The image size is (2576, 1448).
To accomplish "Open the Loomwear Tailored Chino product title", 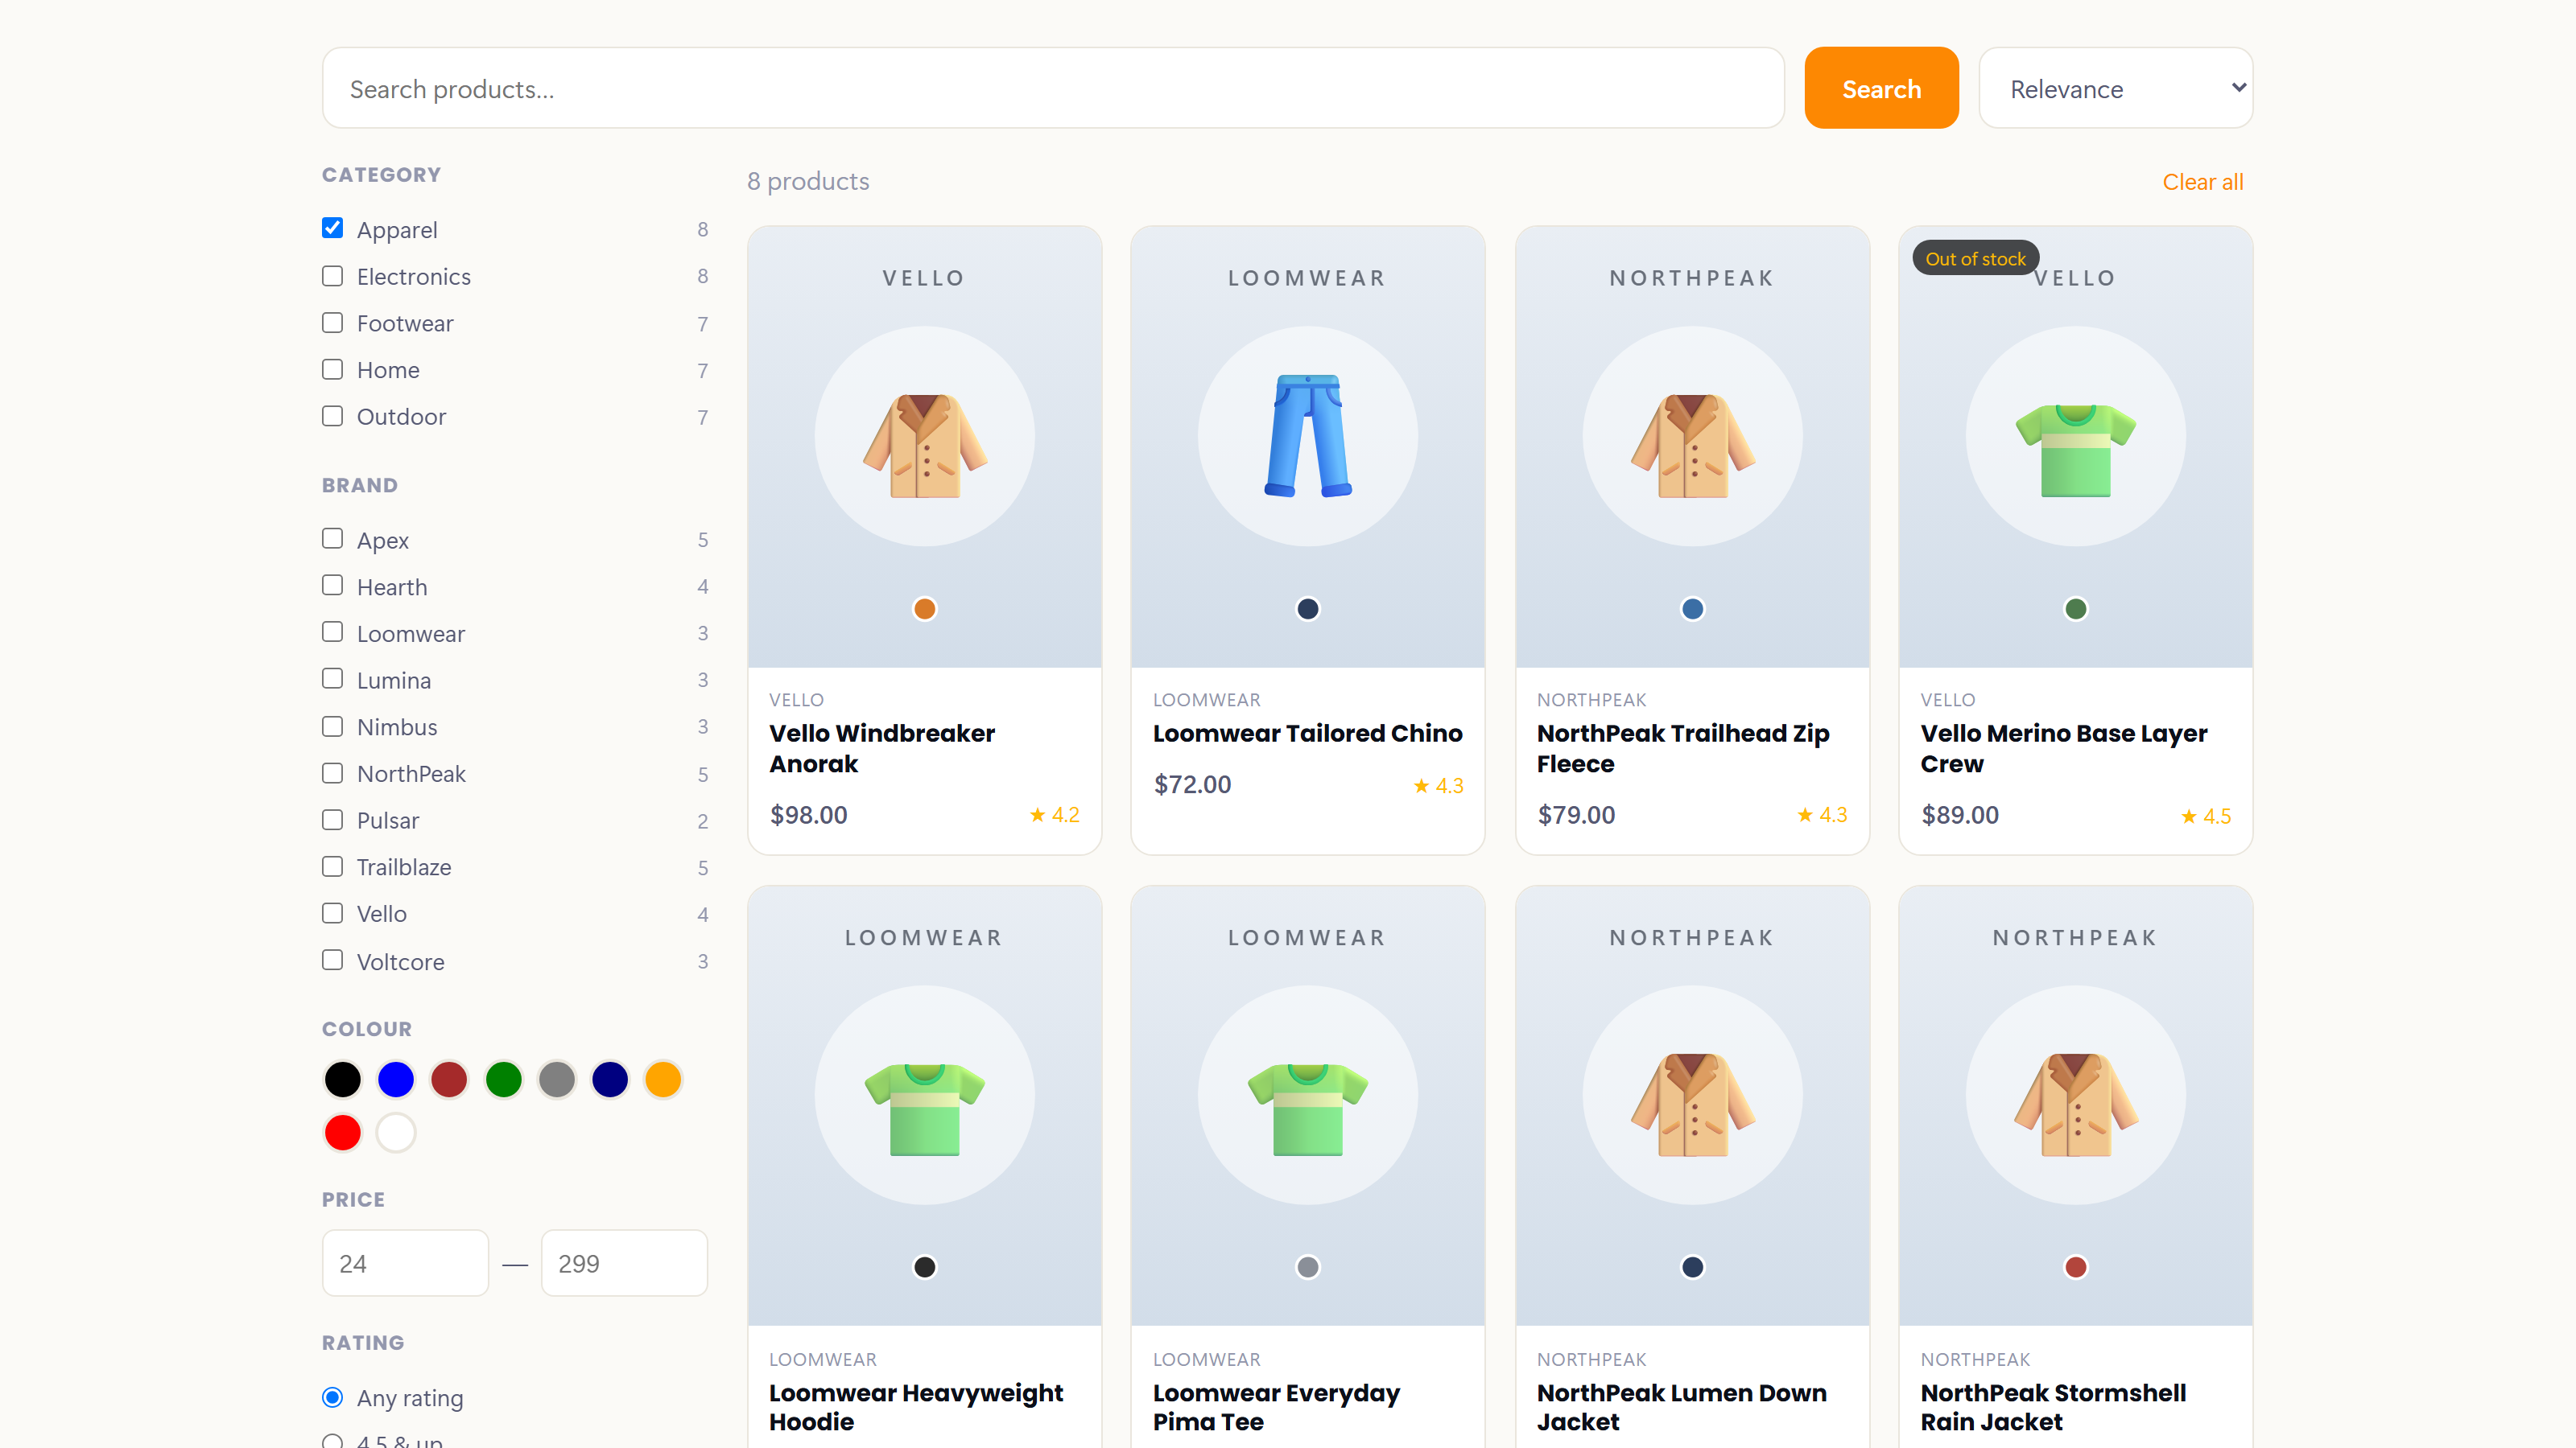I will coord(1307,734).
